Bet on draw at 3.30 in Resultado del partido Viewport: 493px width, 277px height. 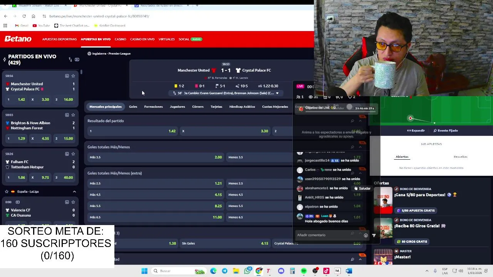(225, 131)
